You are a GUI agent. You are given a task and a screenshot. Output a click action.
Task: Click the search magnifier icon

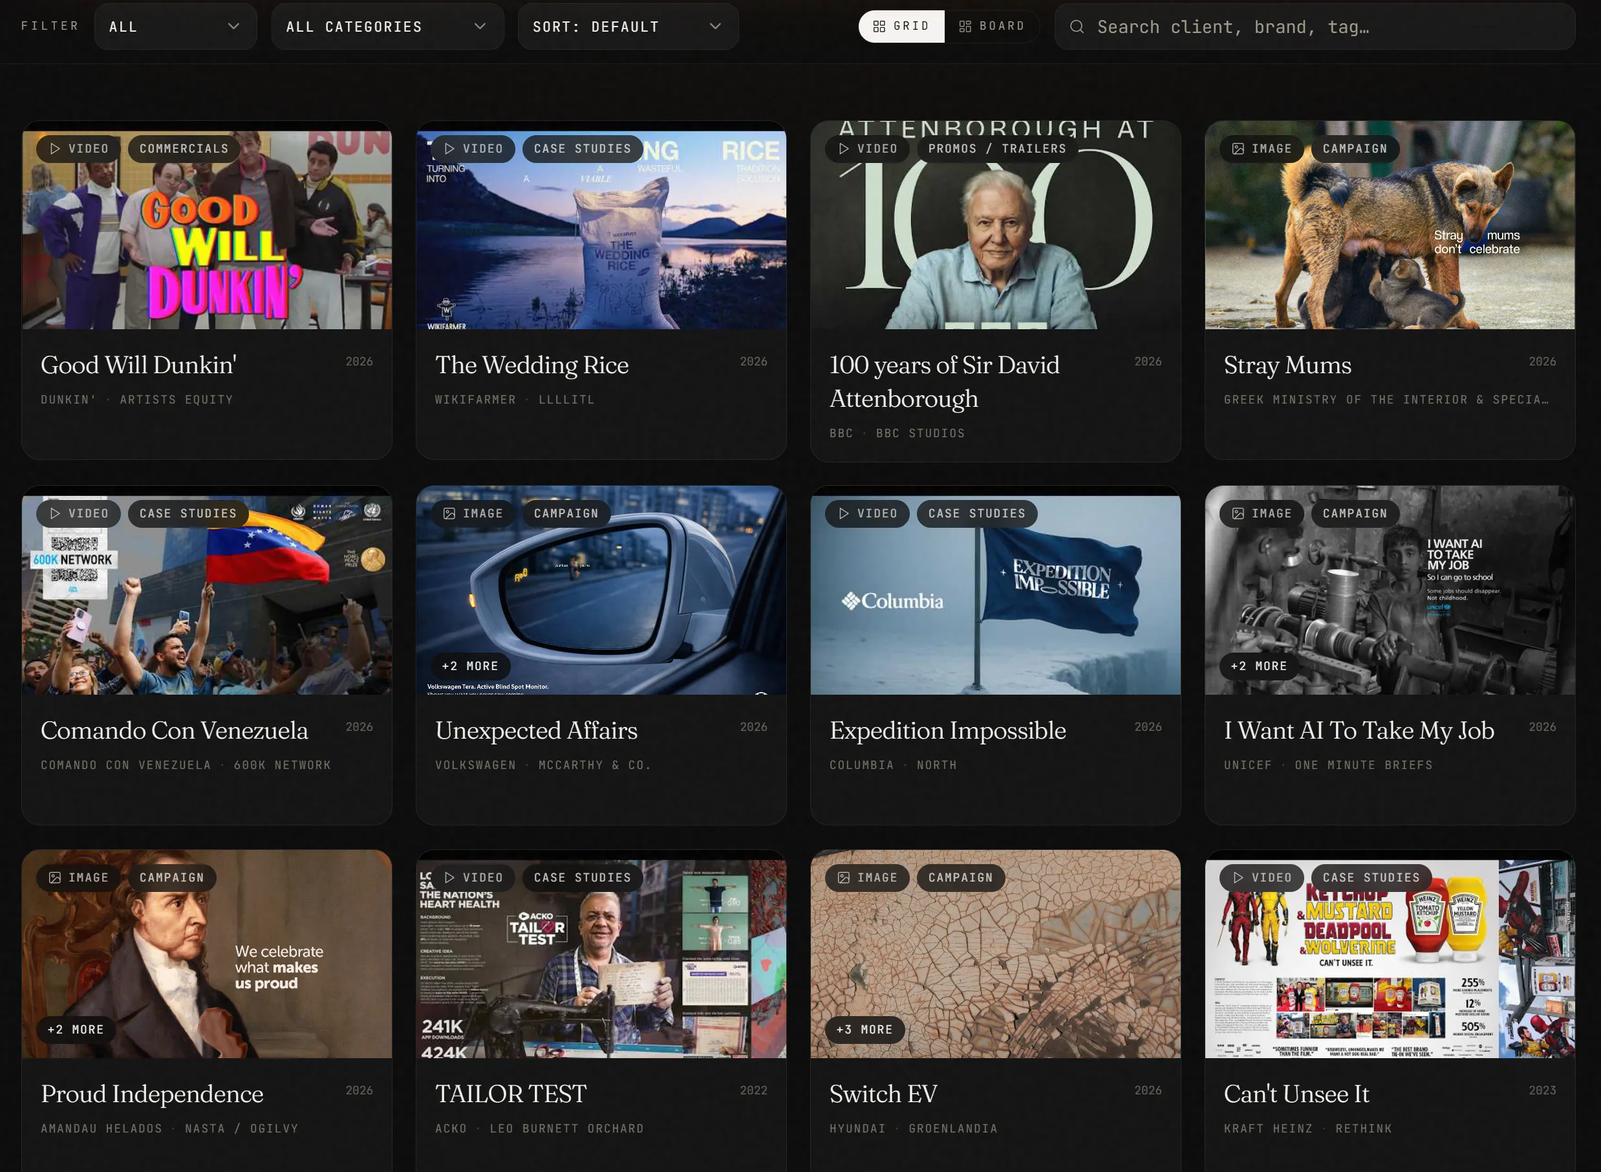point(1077,27)
